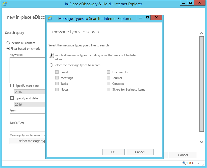Image resolution: width=207 pixels, height=168 pixels.
Task: Select Search all message types radio button
Action: [51, 55]
